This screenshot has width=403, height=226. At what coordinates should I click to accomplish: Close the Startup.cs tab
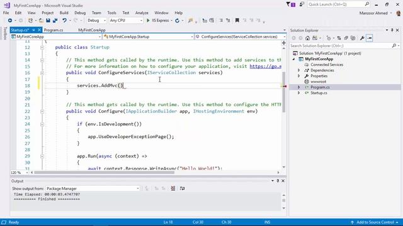click(39, 30)
